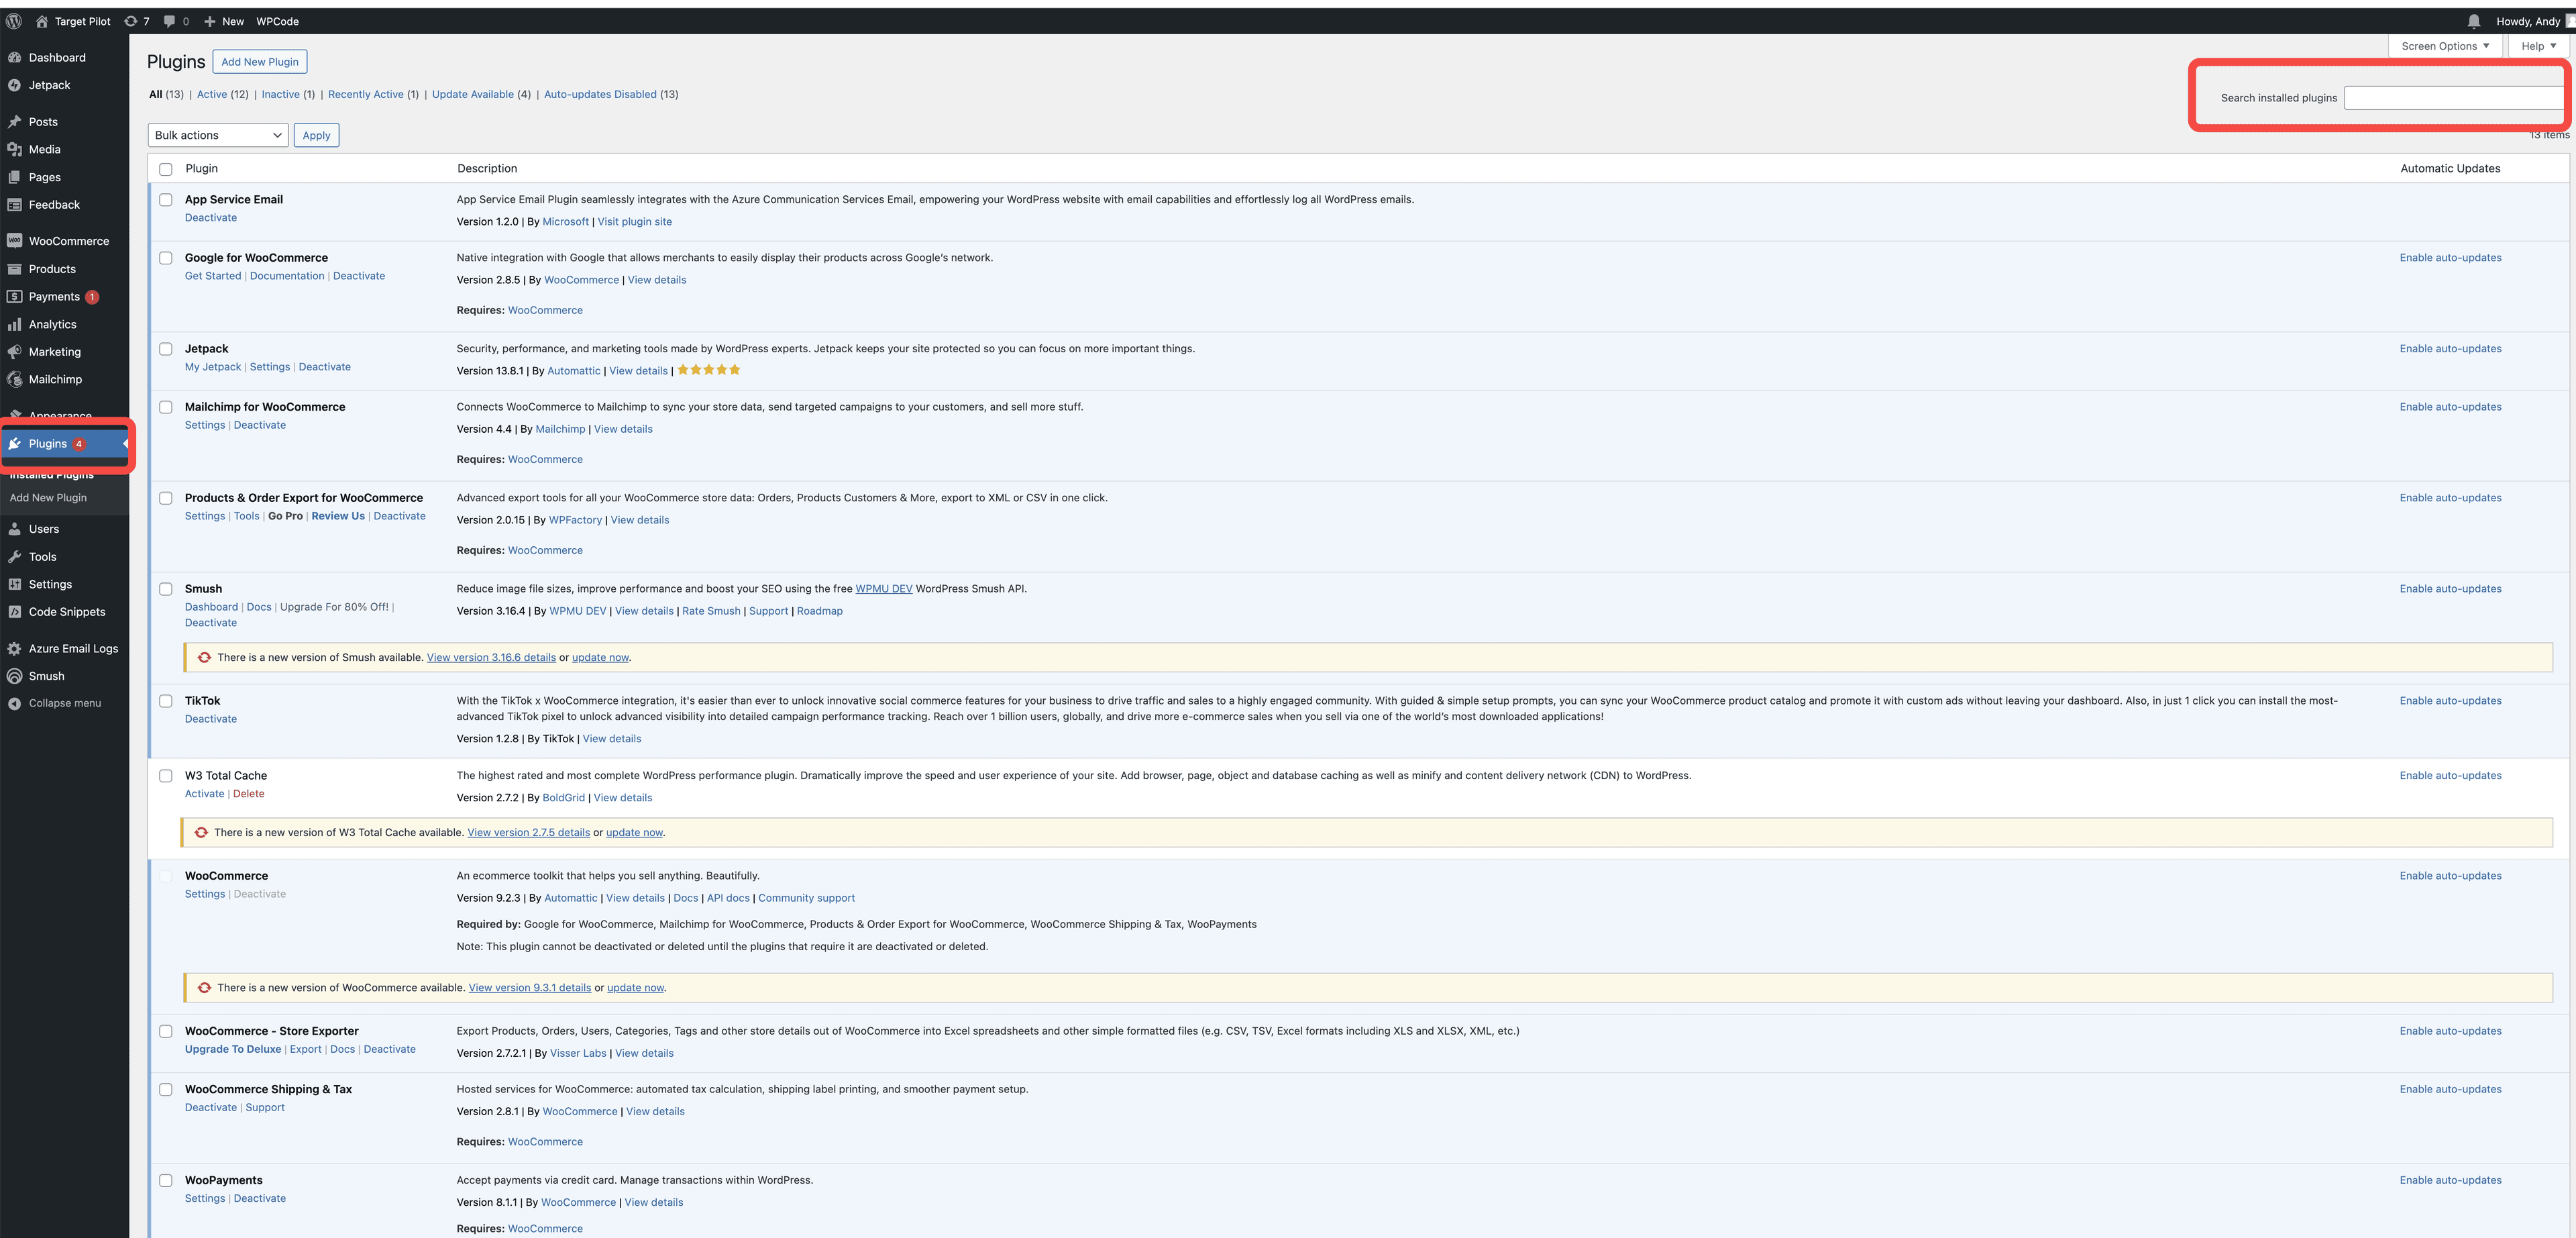
Task: Open the Jetpack sidebar icon
Action: pyautogui.click(x=14, y=85)
